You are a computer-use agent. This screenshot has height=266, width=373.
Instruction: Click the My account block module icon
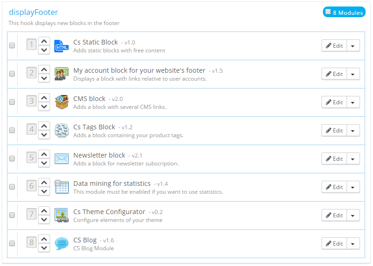[62, 74]
